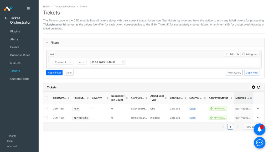The width and height of the screenshot is (269, 152).
Task: Select all tickets checkbox in header
Action: [x=46, y=98]
